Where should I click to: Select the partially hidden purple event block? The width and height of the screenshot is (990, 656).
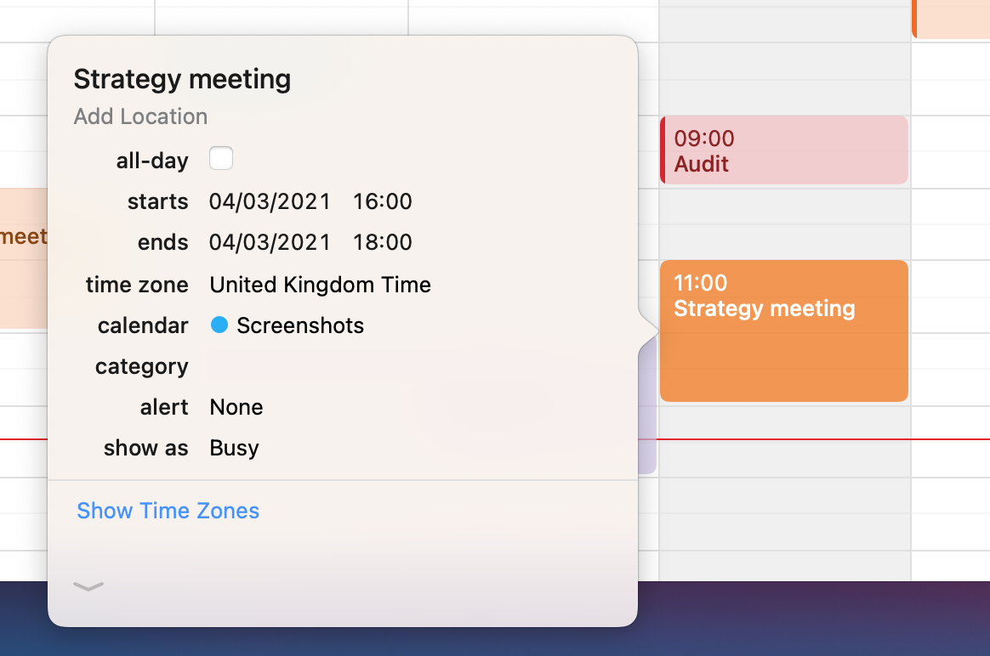point(647,404)
